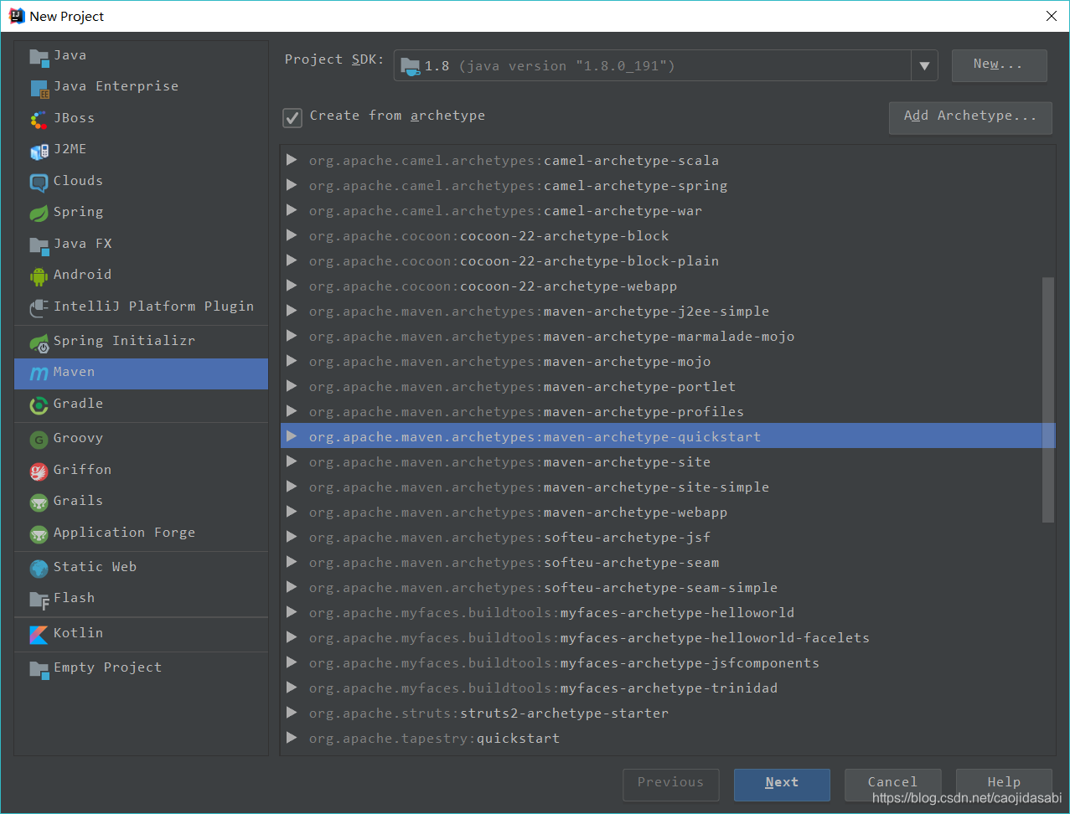
Task: Click the IntelliJ Platform Plugin plug icon
Action: 39,308
